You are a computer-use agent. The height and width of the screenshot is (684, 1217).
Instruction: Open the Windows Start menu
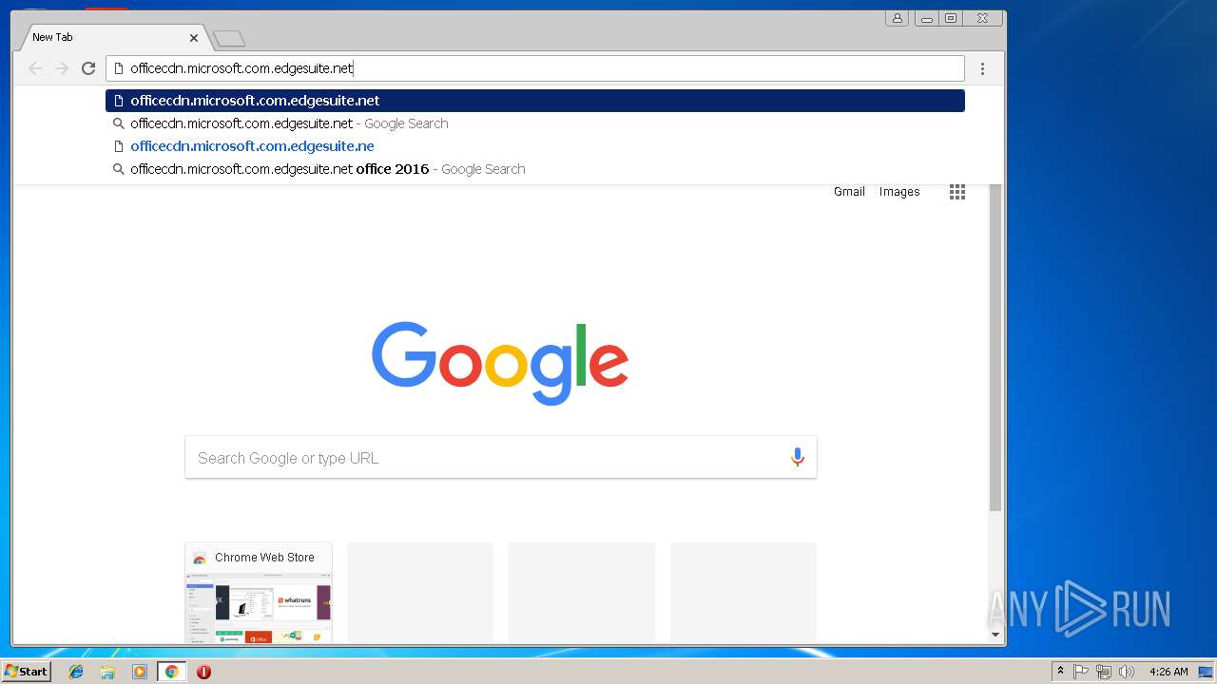click(x=27, y=672)
